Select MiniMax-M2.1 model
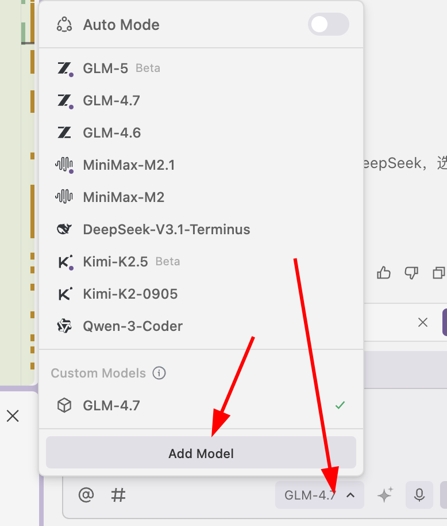447x526 pixels. pos(129,165)
